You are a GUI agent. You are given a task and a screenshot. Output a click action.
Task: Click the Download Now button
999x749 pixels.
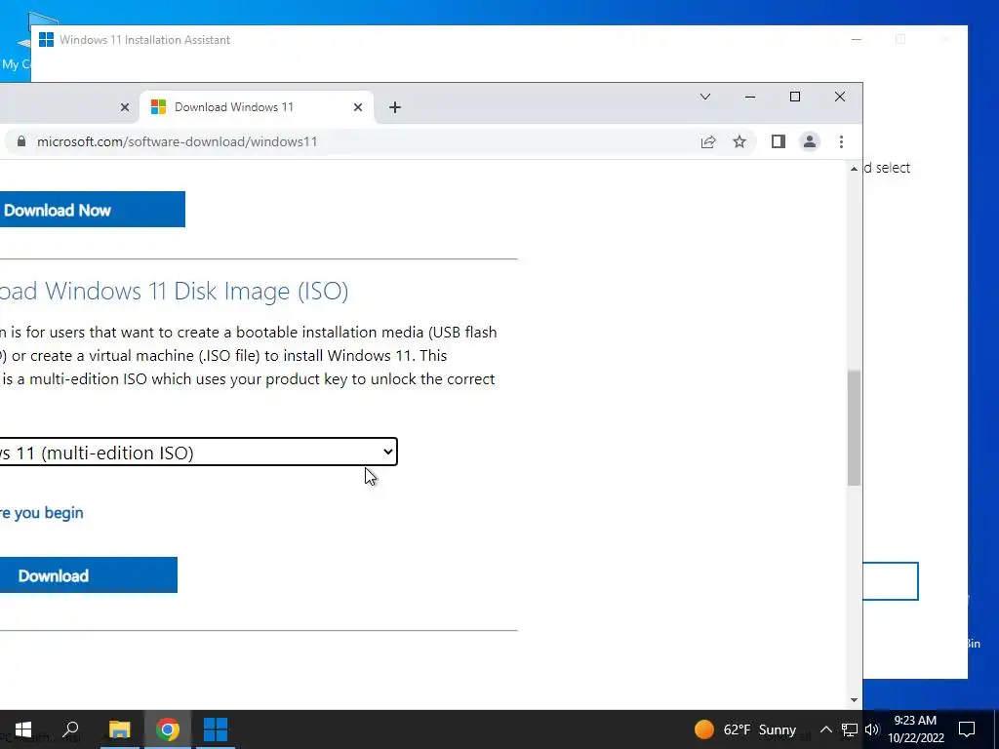[x=93, y=210]
